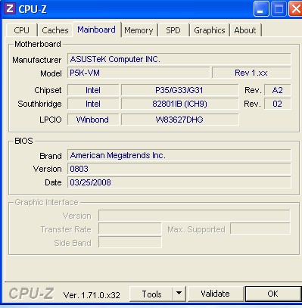The image size is (302, 308).
Task: Open the Caches tab
Action: coord(55,30)
